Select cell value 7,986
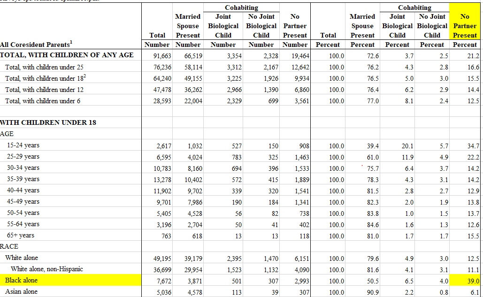 coord(195,202)
